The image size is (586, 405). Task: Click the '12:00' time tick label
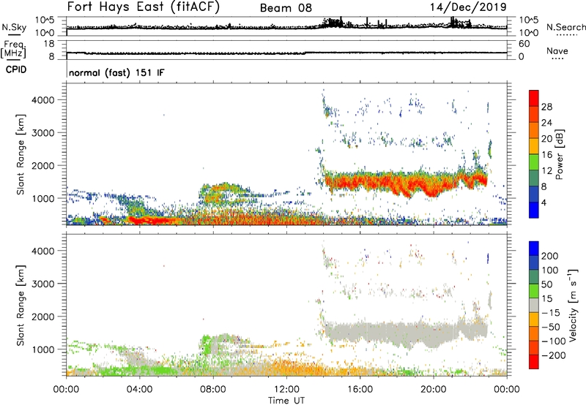[286, 390]
